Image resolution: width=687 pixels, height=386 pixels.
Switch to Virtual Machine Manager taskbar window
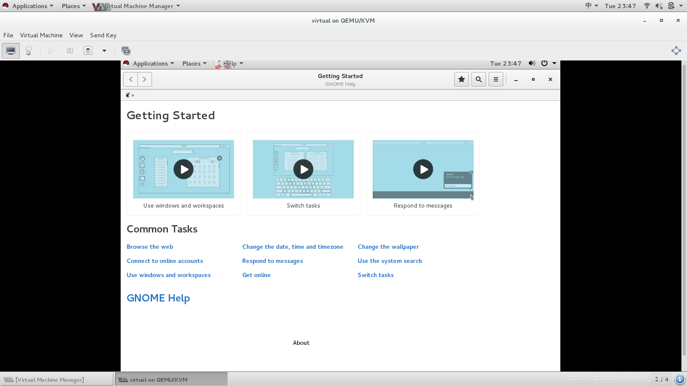point(57,380)
